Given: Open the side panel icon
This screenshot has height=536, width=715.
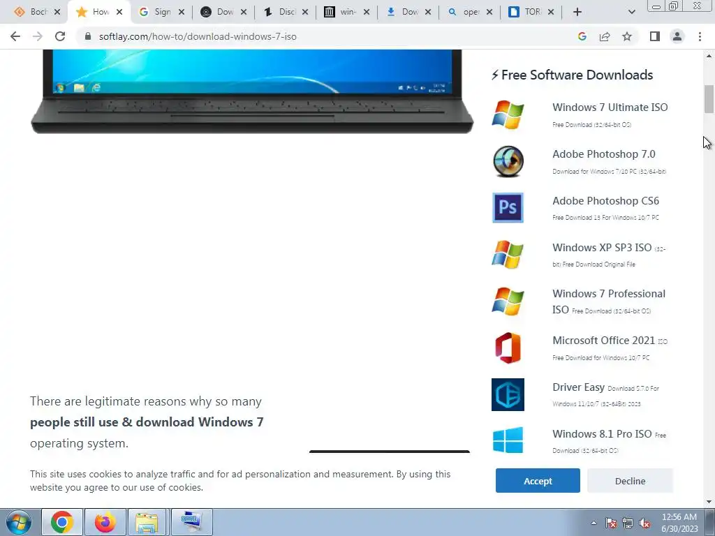Looking at the screenshot, I should point(655,36).
